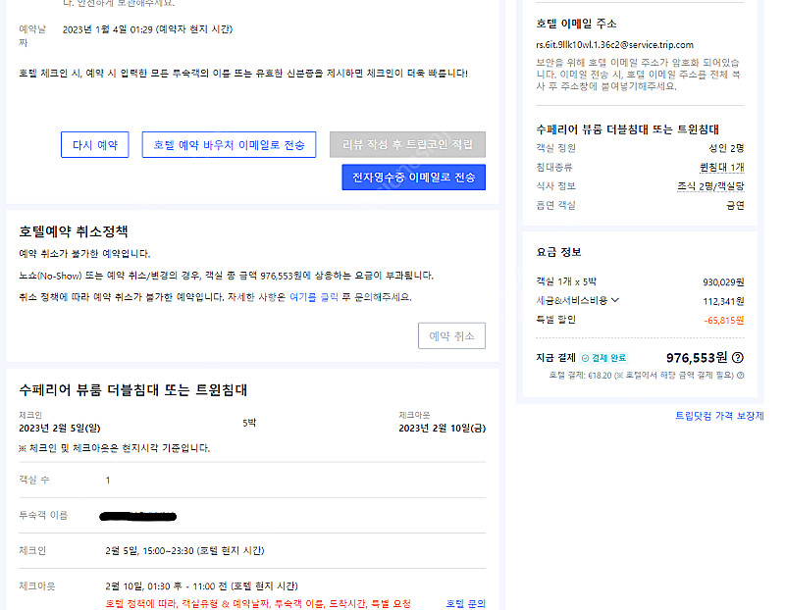Click booking date 2023년 1월 4일 01:29
The width and height of the screenshot is (785, 610).
(x=147, y=29)
